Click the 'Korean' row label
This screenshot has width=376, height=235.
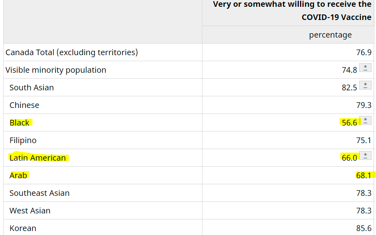[x=23, y=228]
